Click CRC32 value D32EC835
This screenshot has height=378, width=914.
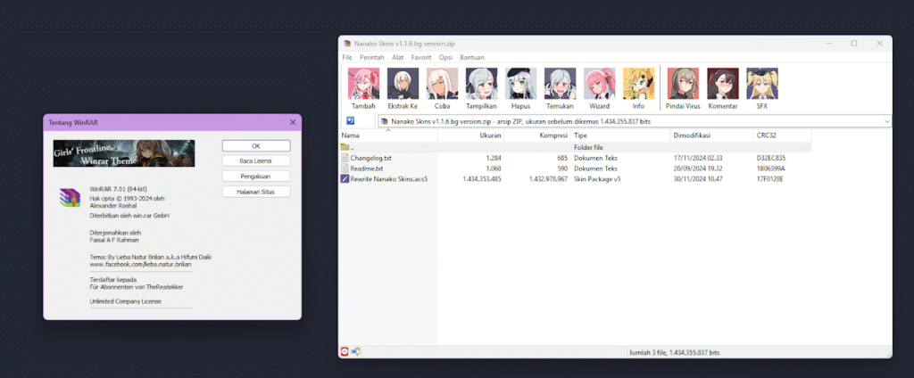(770, 158)
